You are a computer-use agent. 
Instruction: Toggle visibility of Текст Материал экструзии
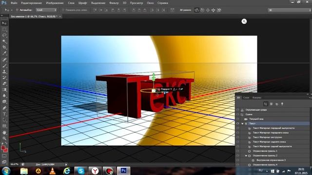tap(238, 137)
